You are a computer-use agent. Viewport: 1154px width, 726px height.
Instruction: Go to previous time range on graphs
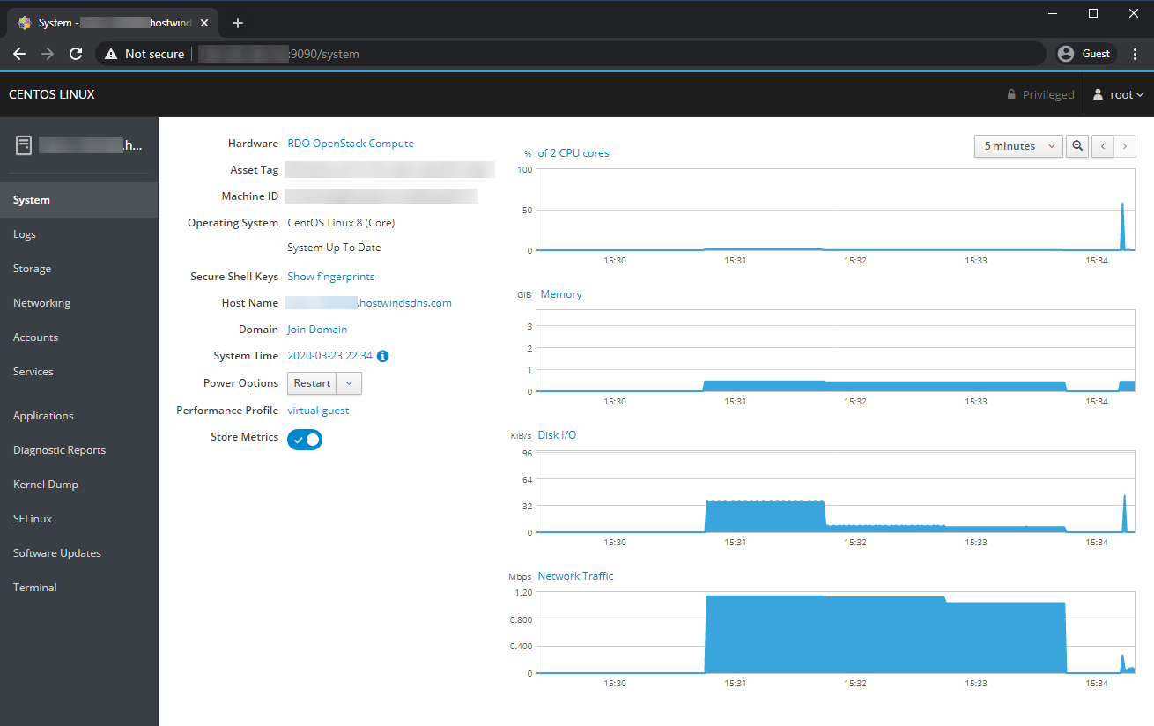[1103, 146]
